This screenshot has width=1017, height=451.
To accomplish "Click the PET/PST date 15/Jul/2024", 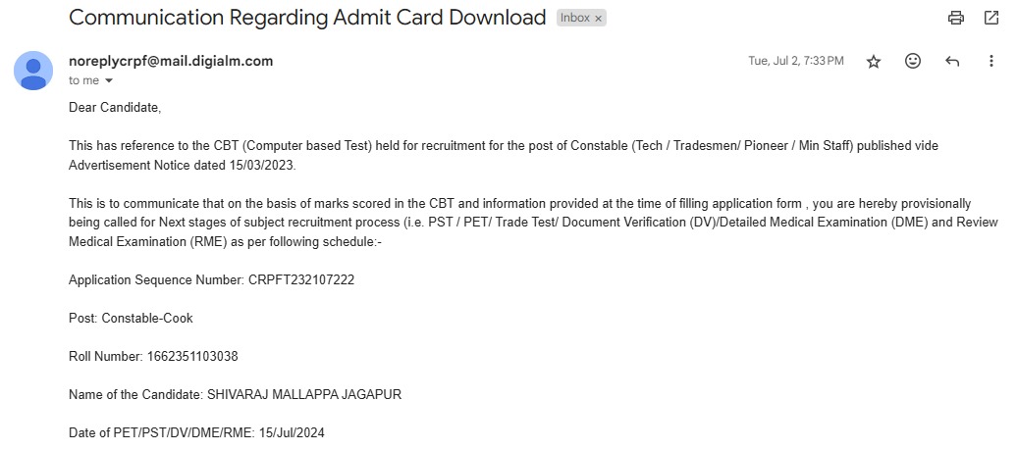I will pyautogui.click(x=292, y=432).
